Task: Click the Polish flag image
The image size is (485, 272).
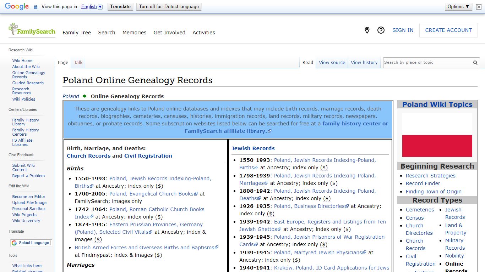Action: point(437,135)
